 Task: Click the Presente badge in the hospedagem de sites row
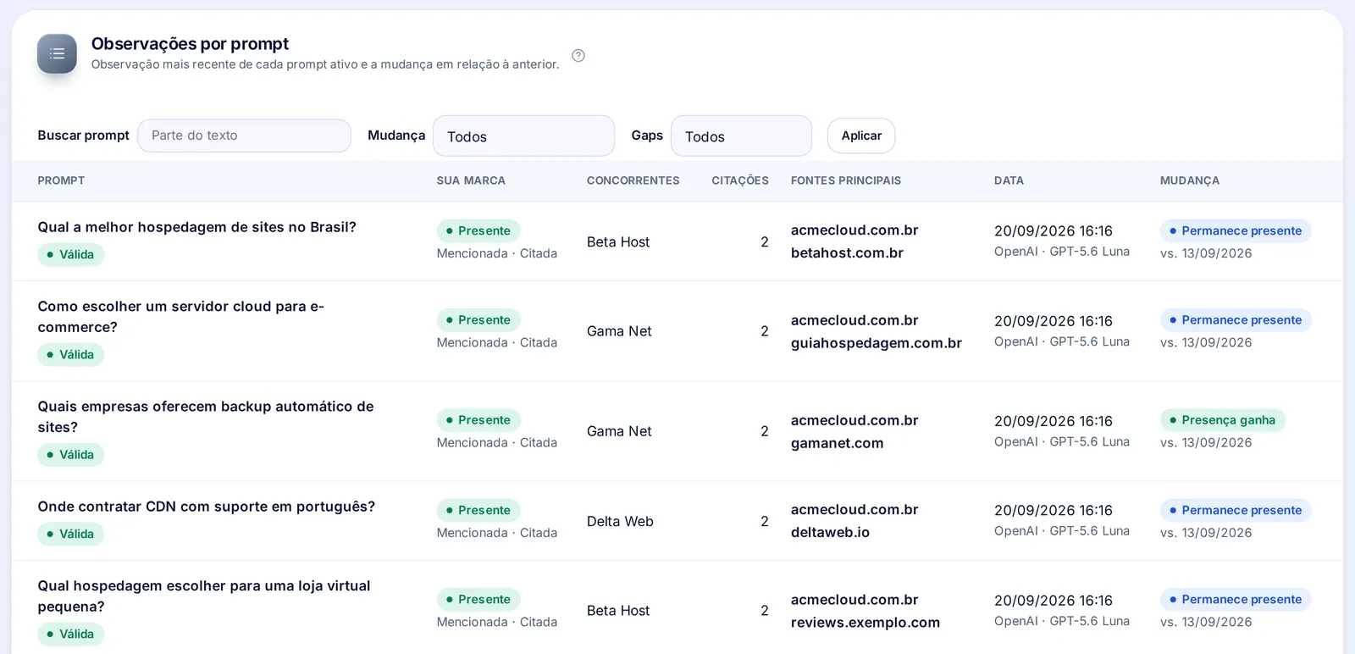[478, 230]
